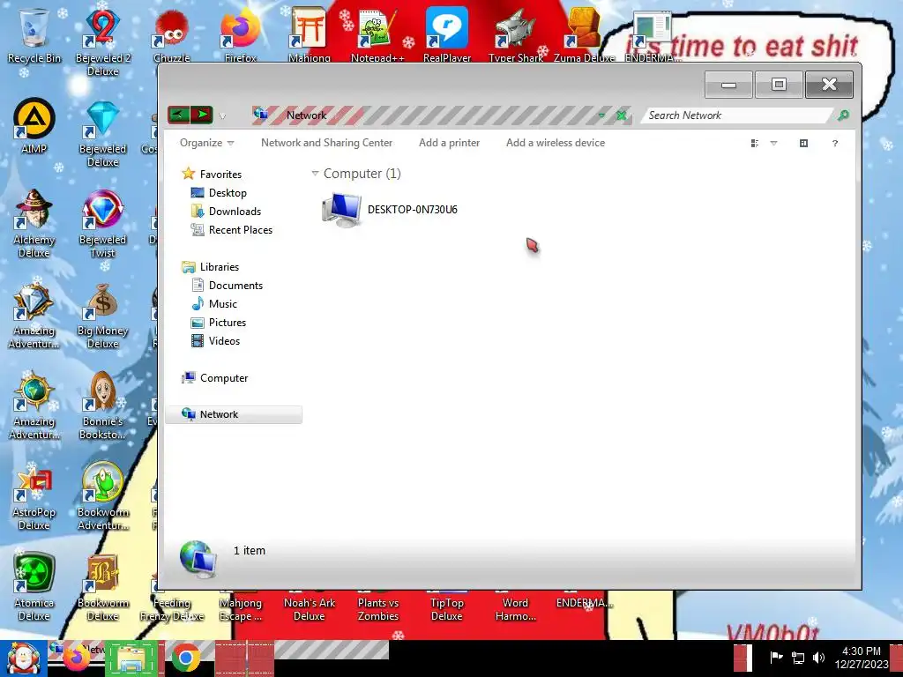Select Favorites in navigation pane
The image size is (903, 677).
[x=212, y=174]
